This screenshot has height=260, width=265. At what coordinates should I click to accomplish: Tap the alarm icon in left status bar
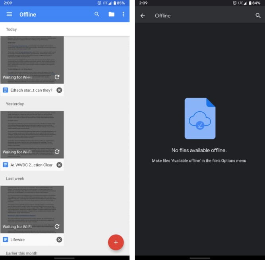(99, 3)
